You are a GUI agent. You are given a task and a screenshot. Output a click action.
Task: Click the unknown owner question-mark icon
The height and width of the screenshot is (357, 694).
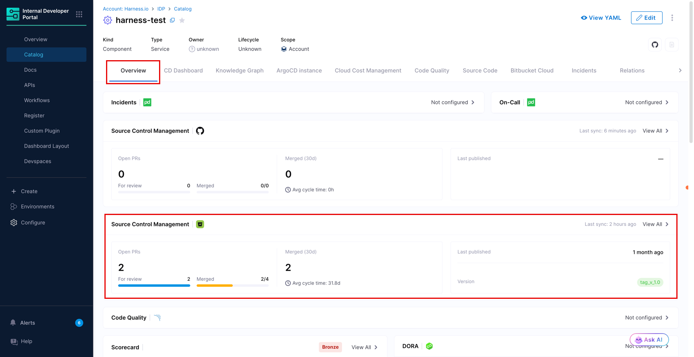[192, 49]
